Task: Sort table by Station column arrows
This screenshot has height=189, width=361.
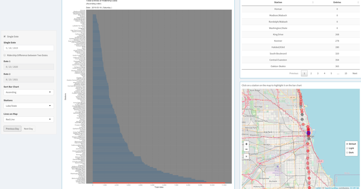Action: click(x=313, y=2)
